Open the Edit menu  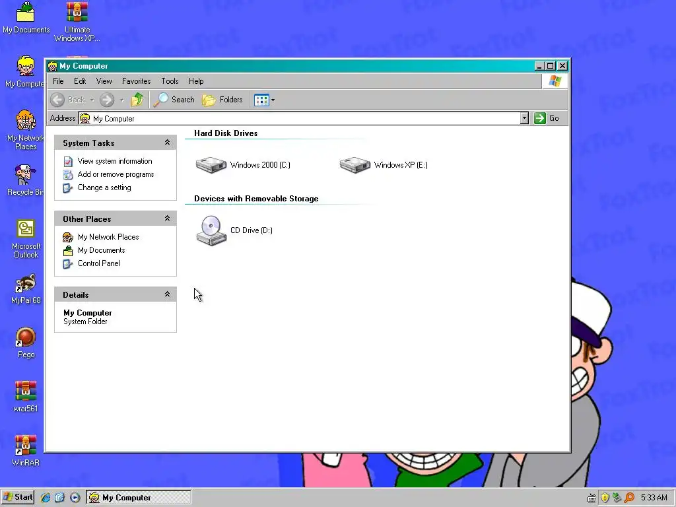[x=80, y=81]
